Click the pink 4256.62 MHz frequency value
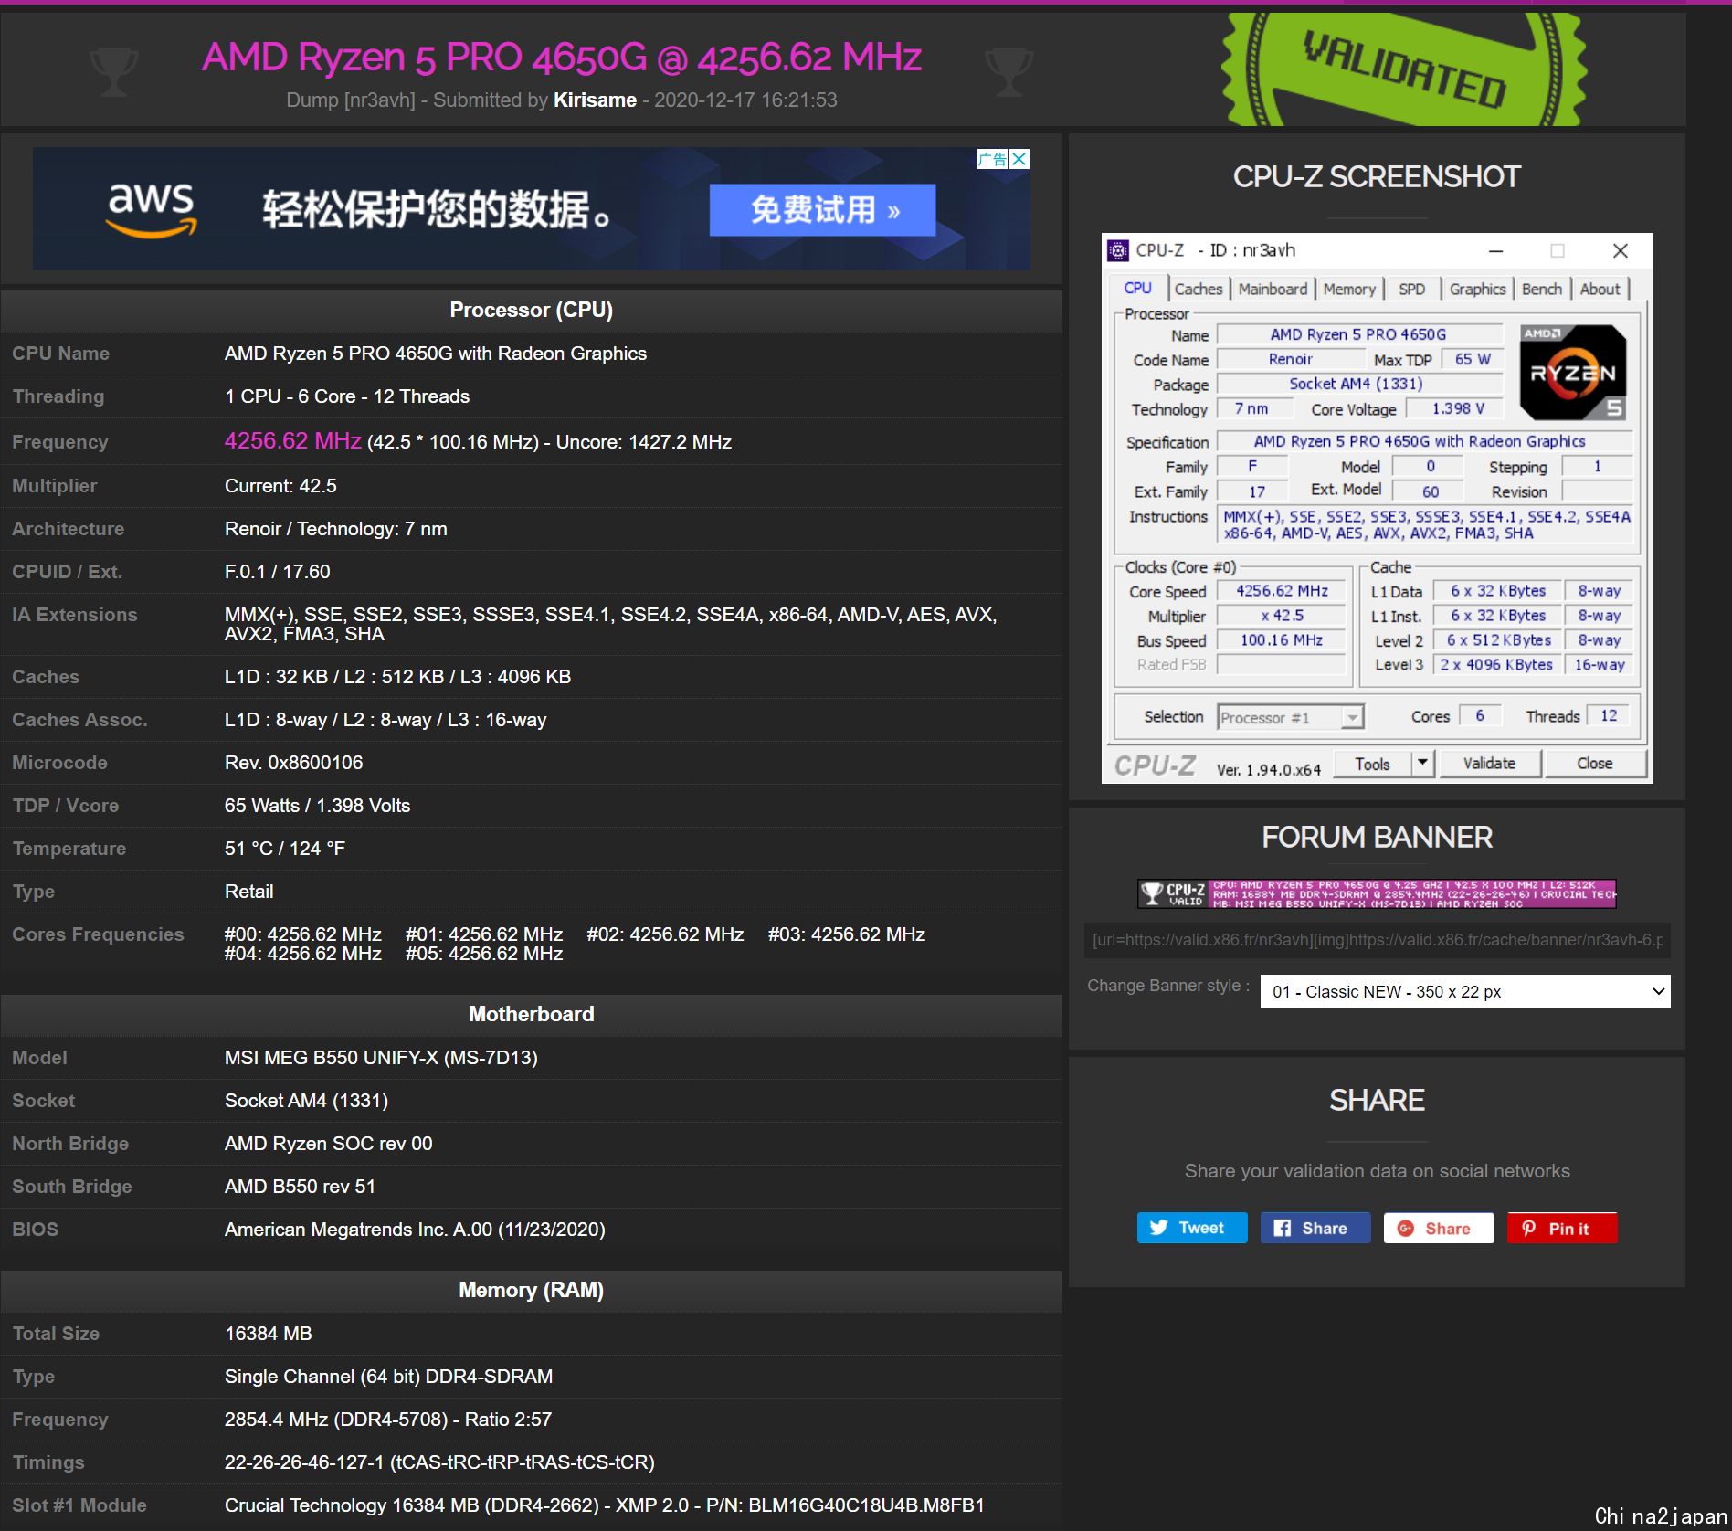This screenshot has height=1531, width=1732. click(293, 441)
